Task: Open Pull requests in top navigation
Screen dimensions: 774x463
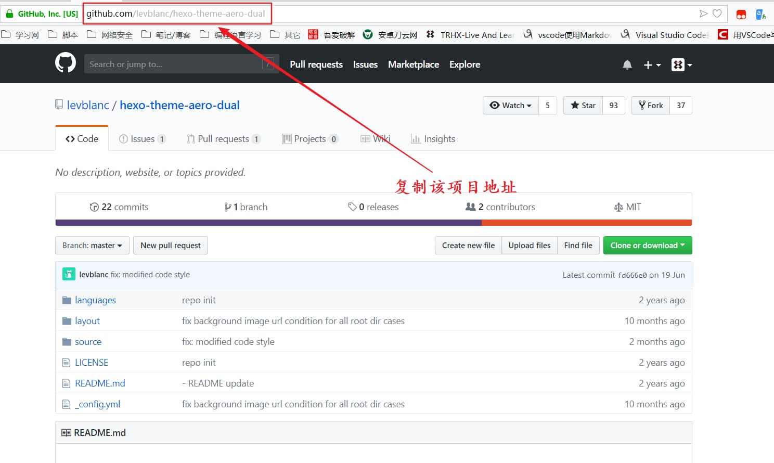Action: pos(316,65)
